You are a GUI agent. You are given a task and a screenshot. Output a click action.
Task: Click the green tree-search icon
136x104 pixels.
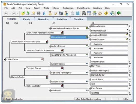[95, 14]
